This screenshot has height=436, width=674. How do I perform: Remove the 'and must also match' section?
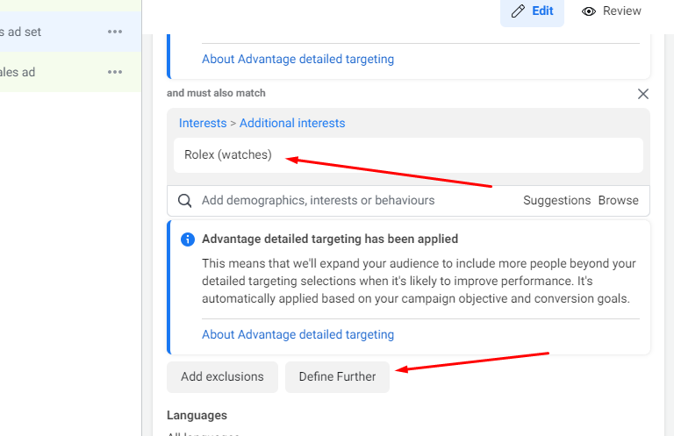coord(642,94)
